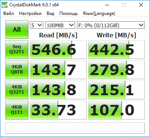
Task: Open the Помощь menu
Action: click(x=68, y=13)
